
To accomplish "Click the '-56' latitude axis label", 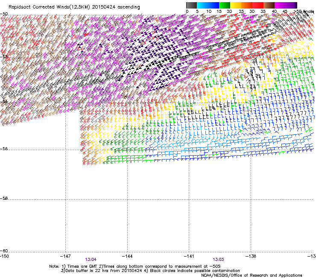I will (4, 149).
